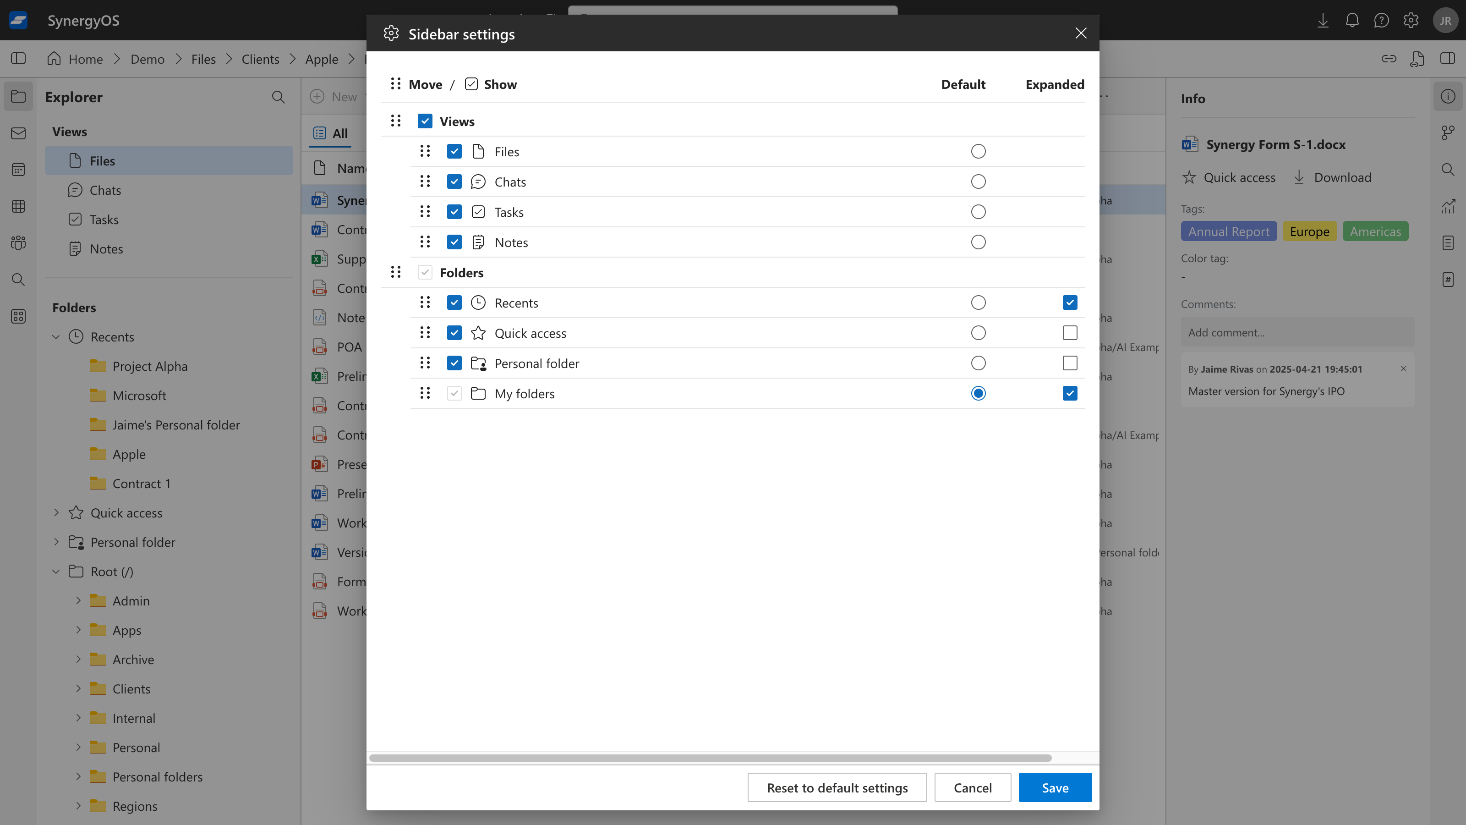Open the copy link icon above the Info panel
The width and height of the screenshot is (1466, 825).
pos(1389,59)
